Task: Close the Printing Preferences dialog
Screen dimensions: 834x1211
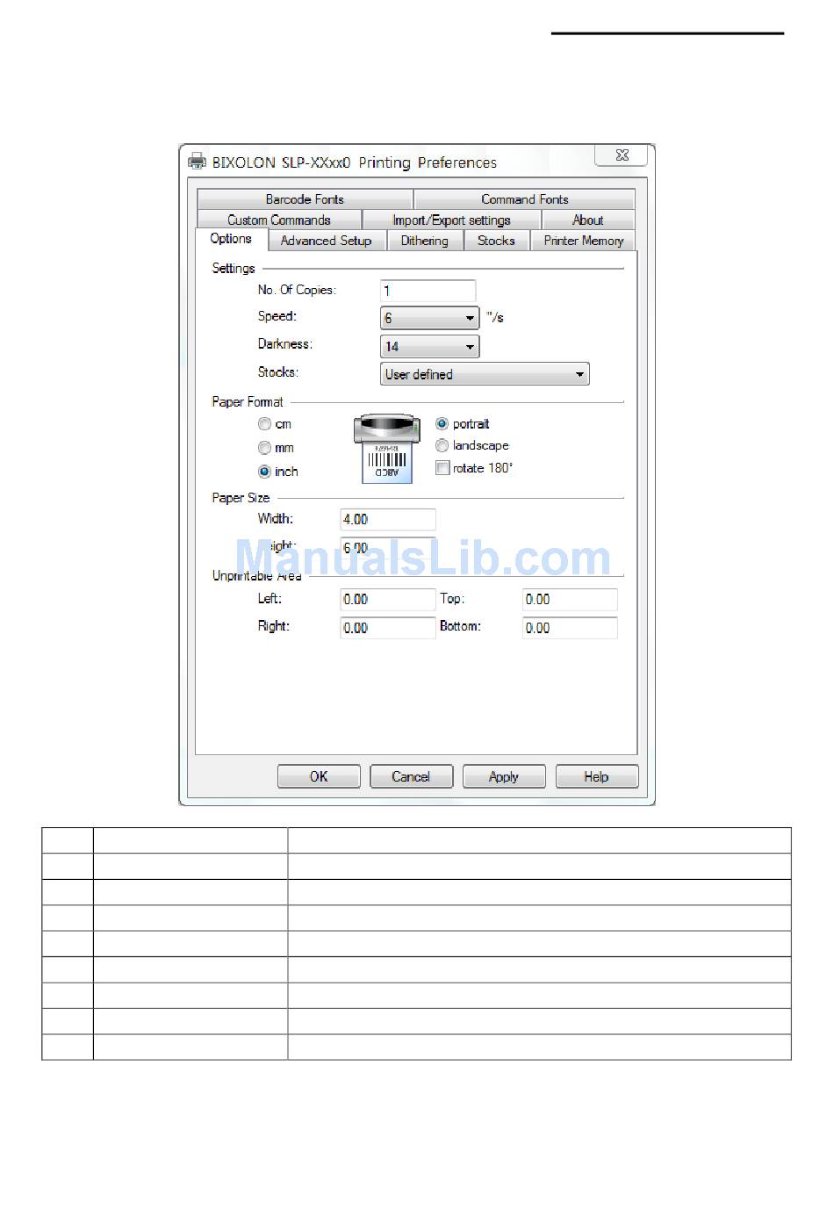Action: point(622,155)
